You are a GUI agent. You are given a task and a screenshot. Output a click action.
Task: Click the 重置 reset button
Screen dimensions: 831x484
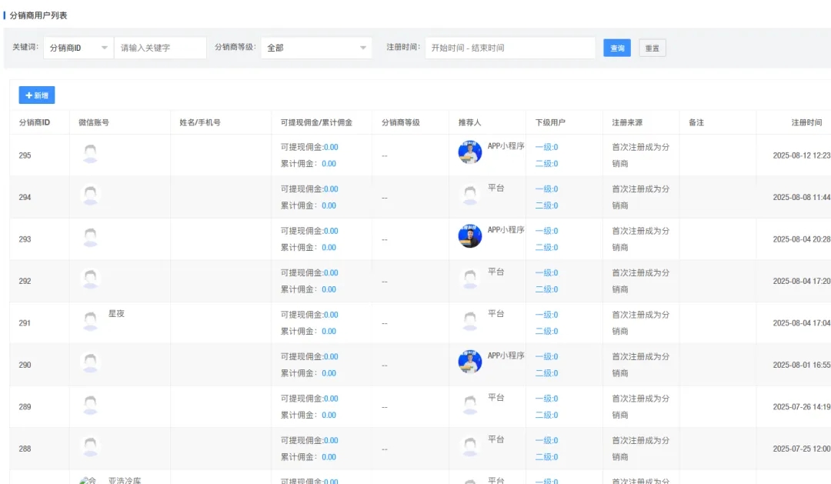(x=652, y=47)
